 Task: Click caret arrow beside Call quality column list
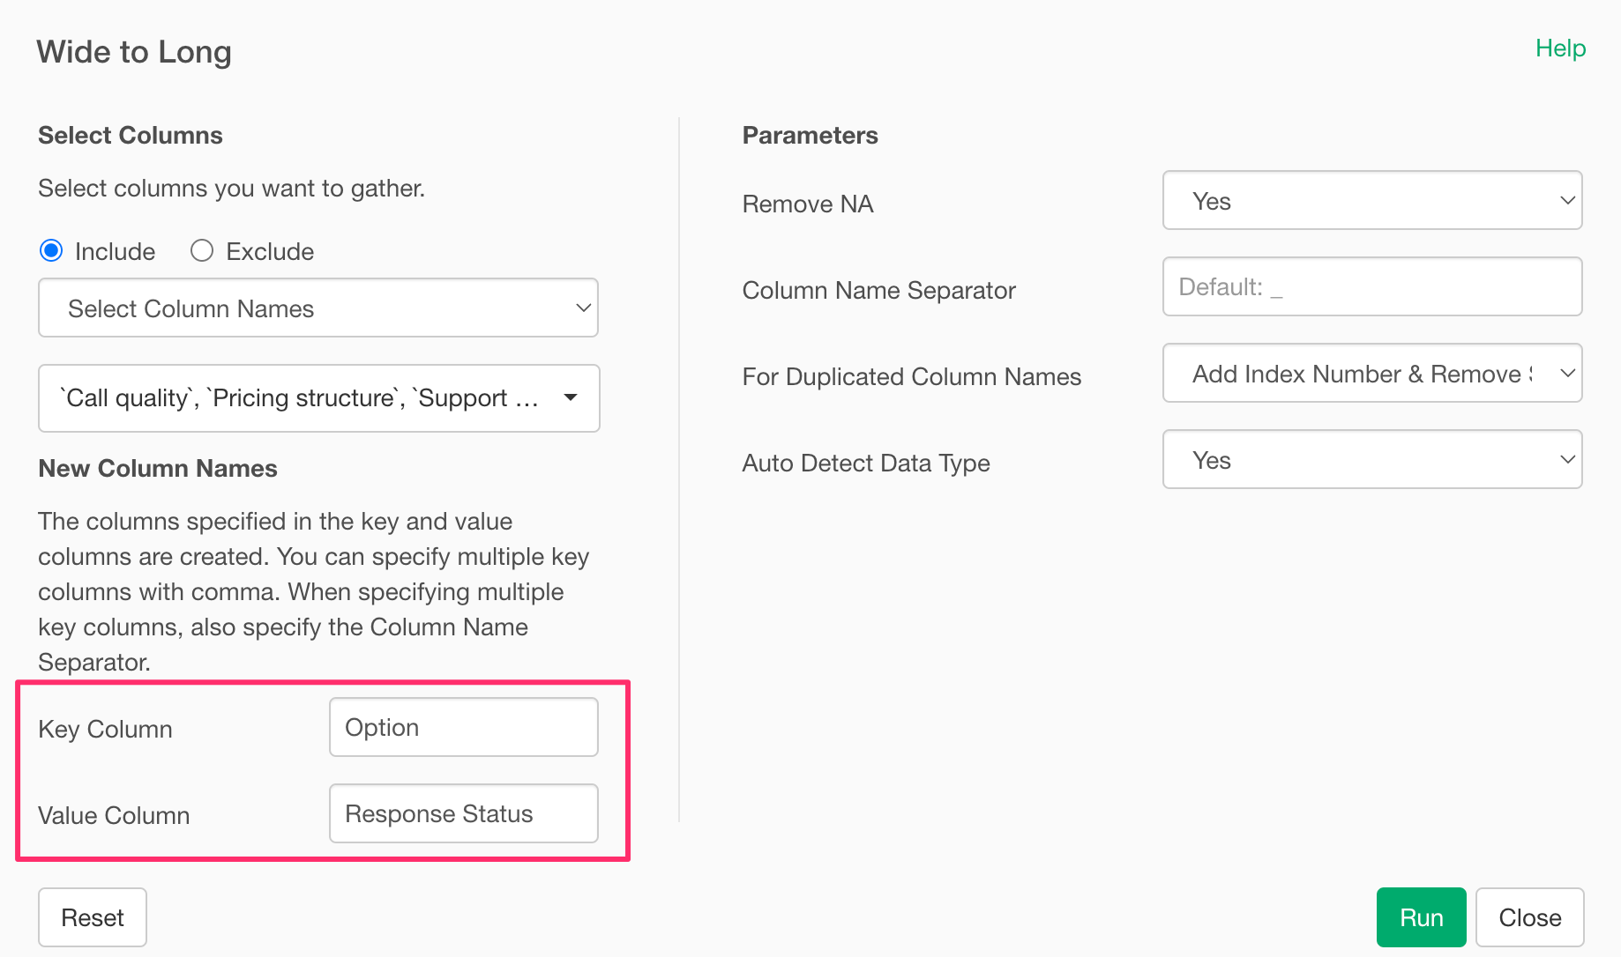(571, 398)
